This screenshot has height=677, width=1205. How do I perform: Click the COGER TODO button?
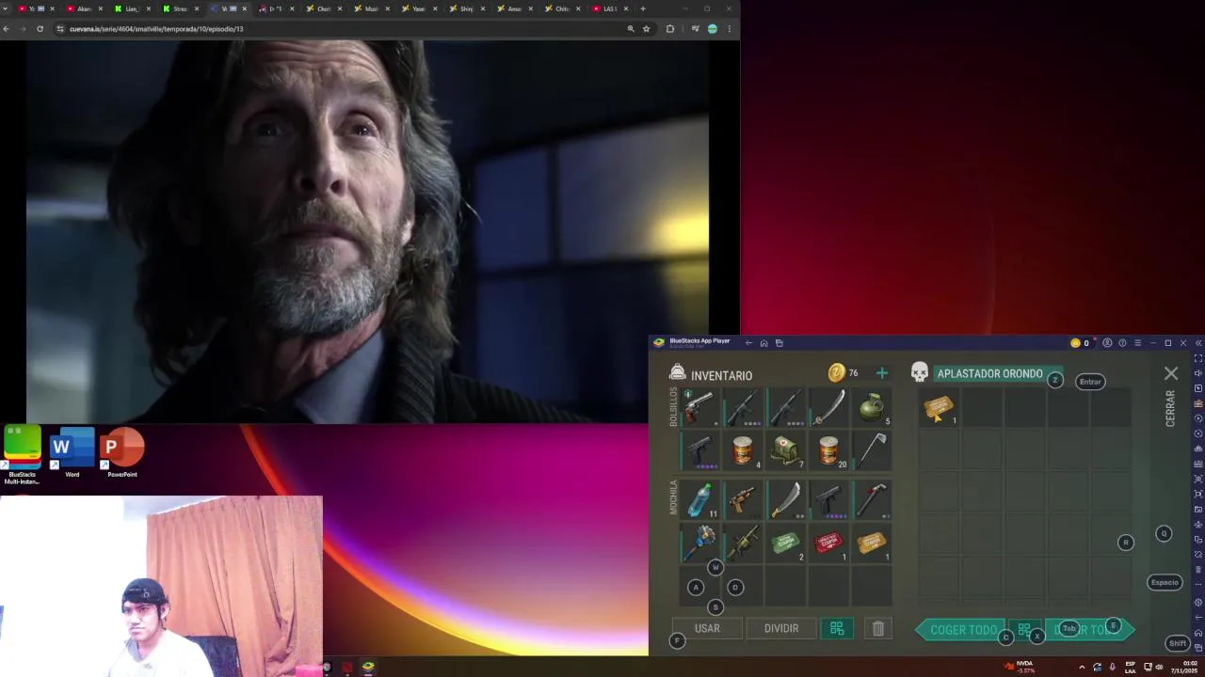[x=962, y=630]
